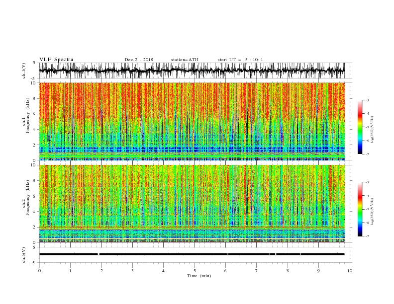Click the "station=ATH" header label
394x304 pixels.
point(185,60)
